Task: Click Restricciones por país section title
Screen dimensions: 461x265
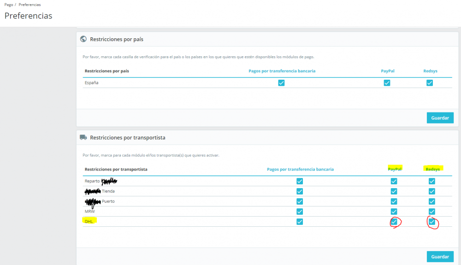Action: 117,39
